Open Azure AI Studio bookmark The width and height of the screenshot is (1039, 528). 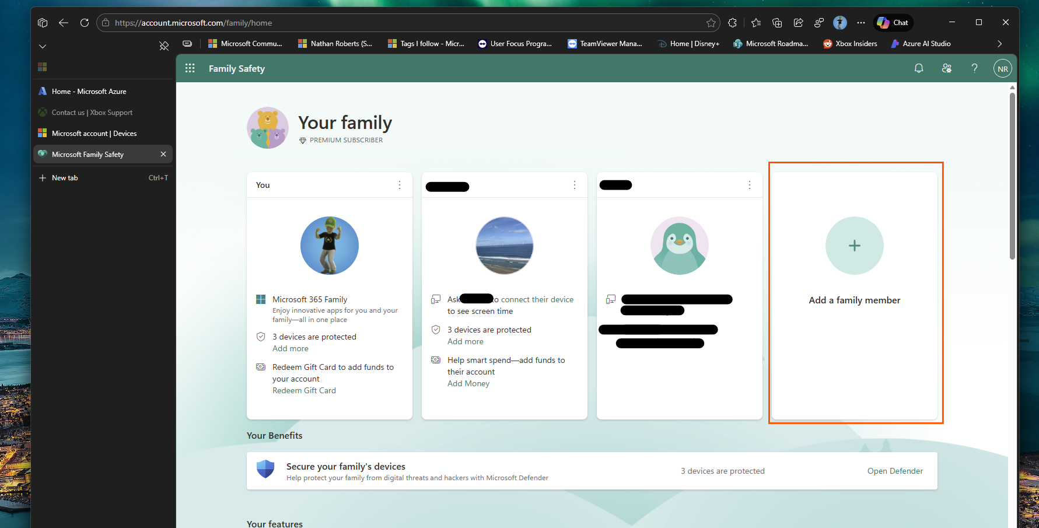point(921,44)
